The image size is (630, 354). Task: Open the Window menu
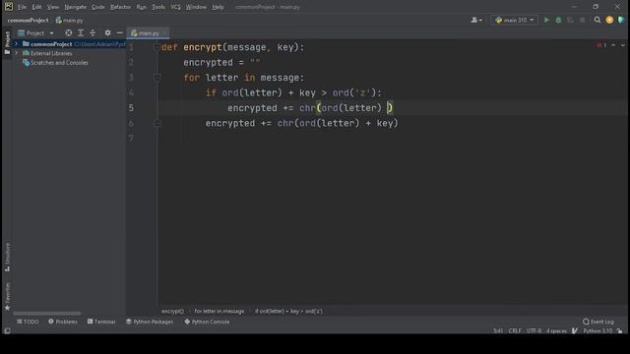click(x=196, y=7)
